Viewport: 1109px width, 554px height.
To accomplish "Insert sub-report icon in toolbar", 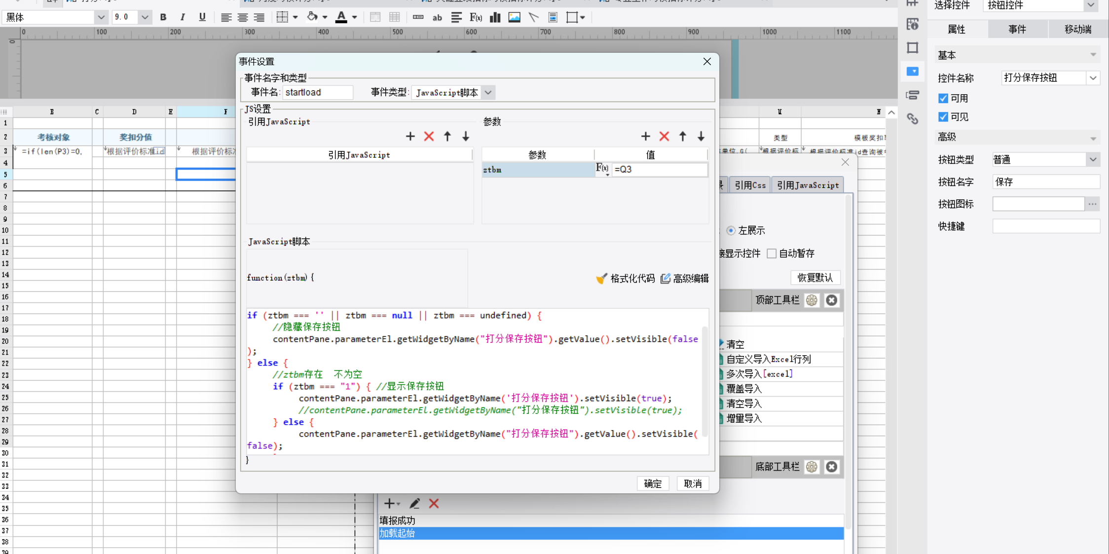I will tap(553, 17).
